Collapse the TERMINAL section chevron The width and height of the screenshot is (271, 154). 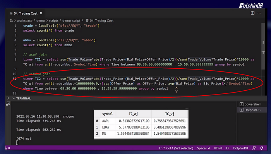[14, 98]
